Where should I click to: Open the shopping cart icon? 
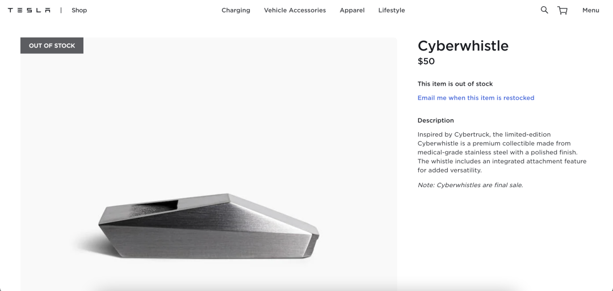(x=562, y=10)
